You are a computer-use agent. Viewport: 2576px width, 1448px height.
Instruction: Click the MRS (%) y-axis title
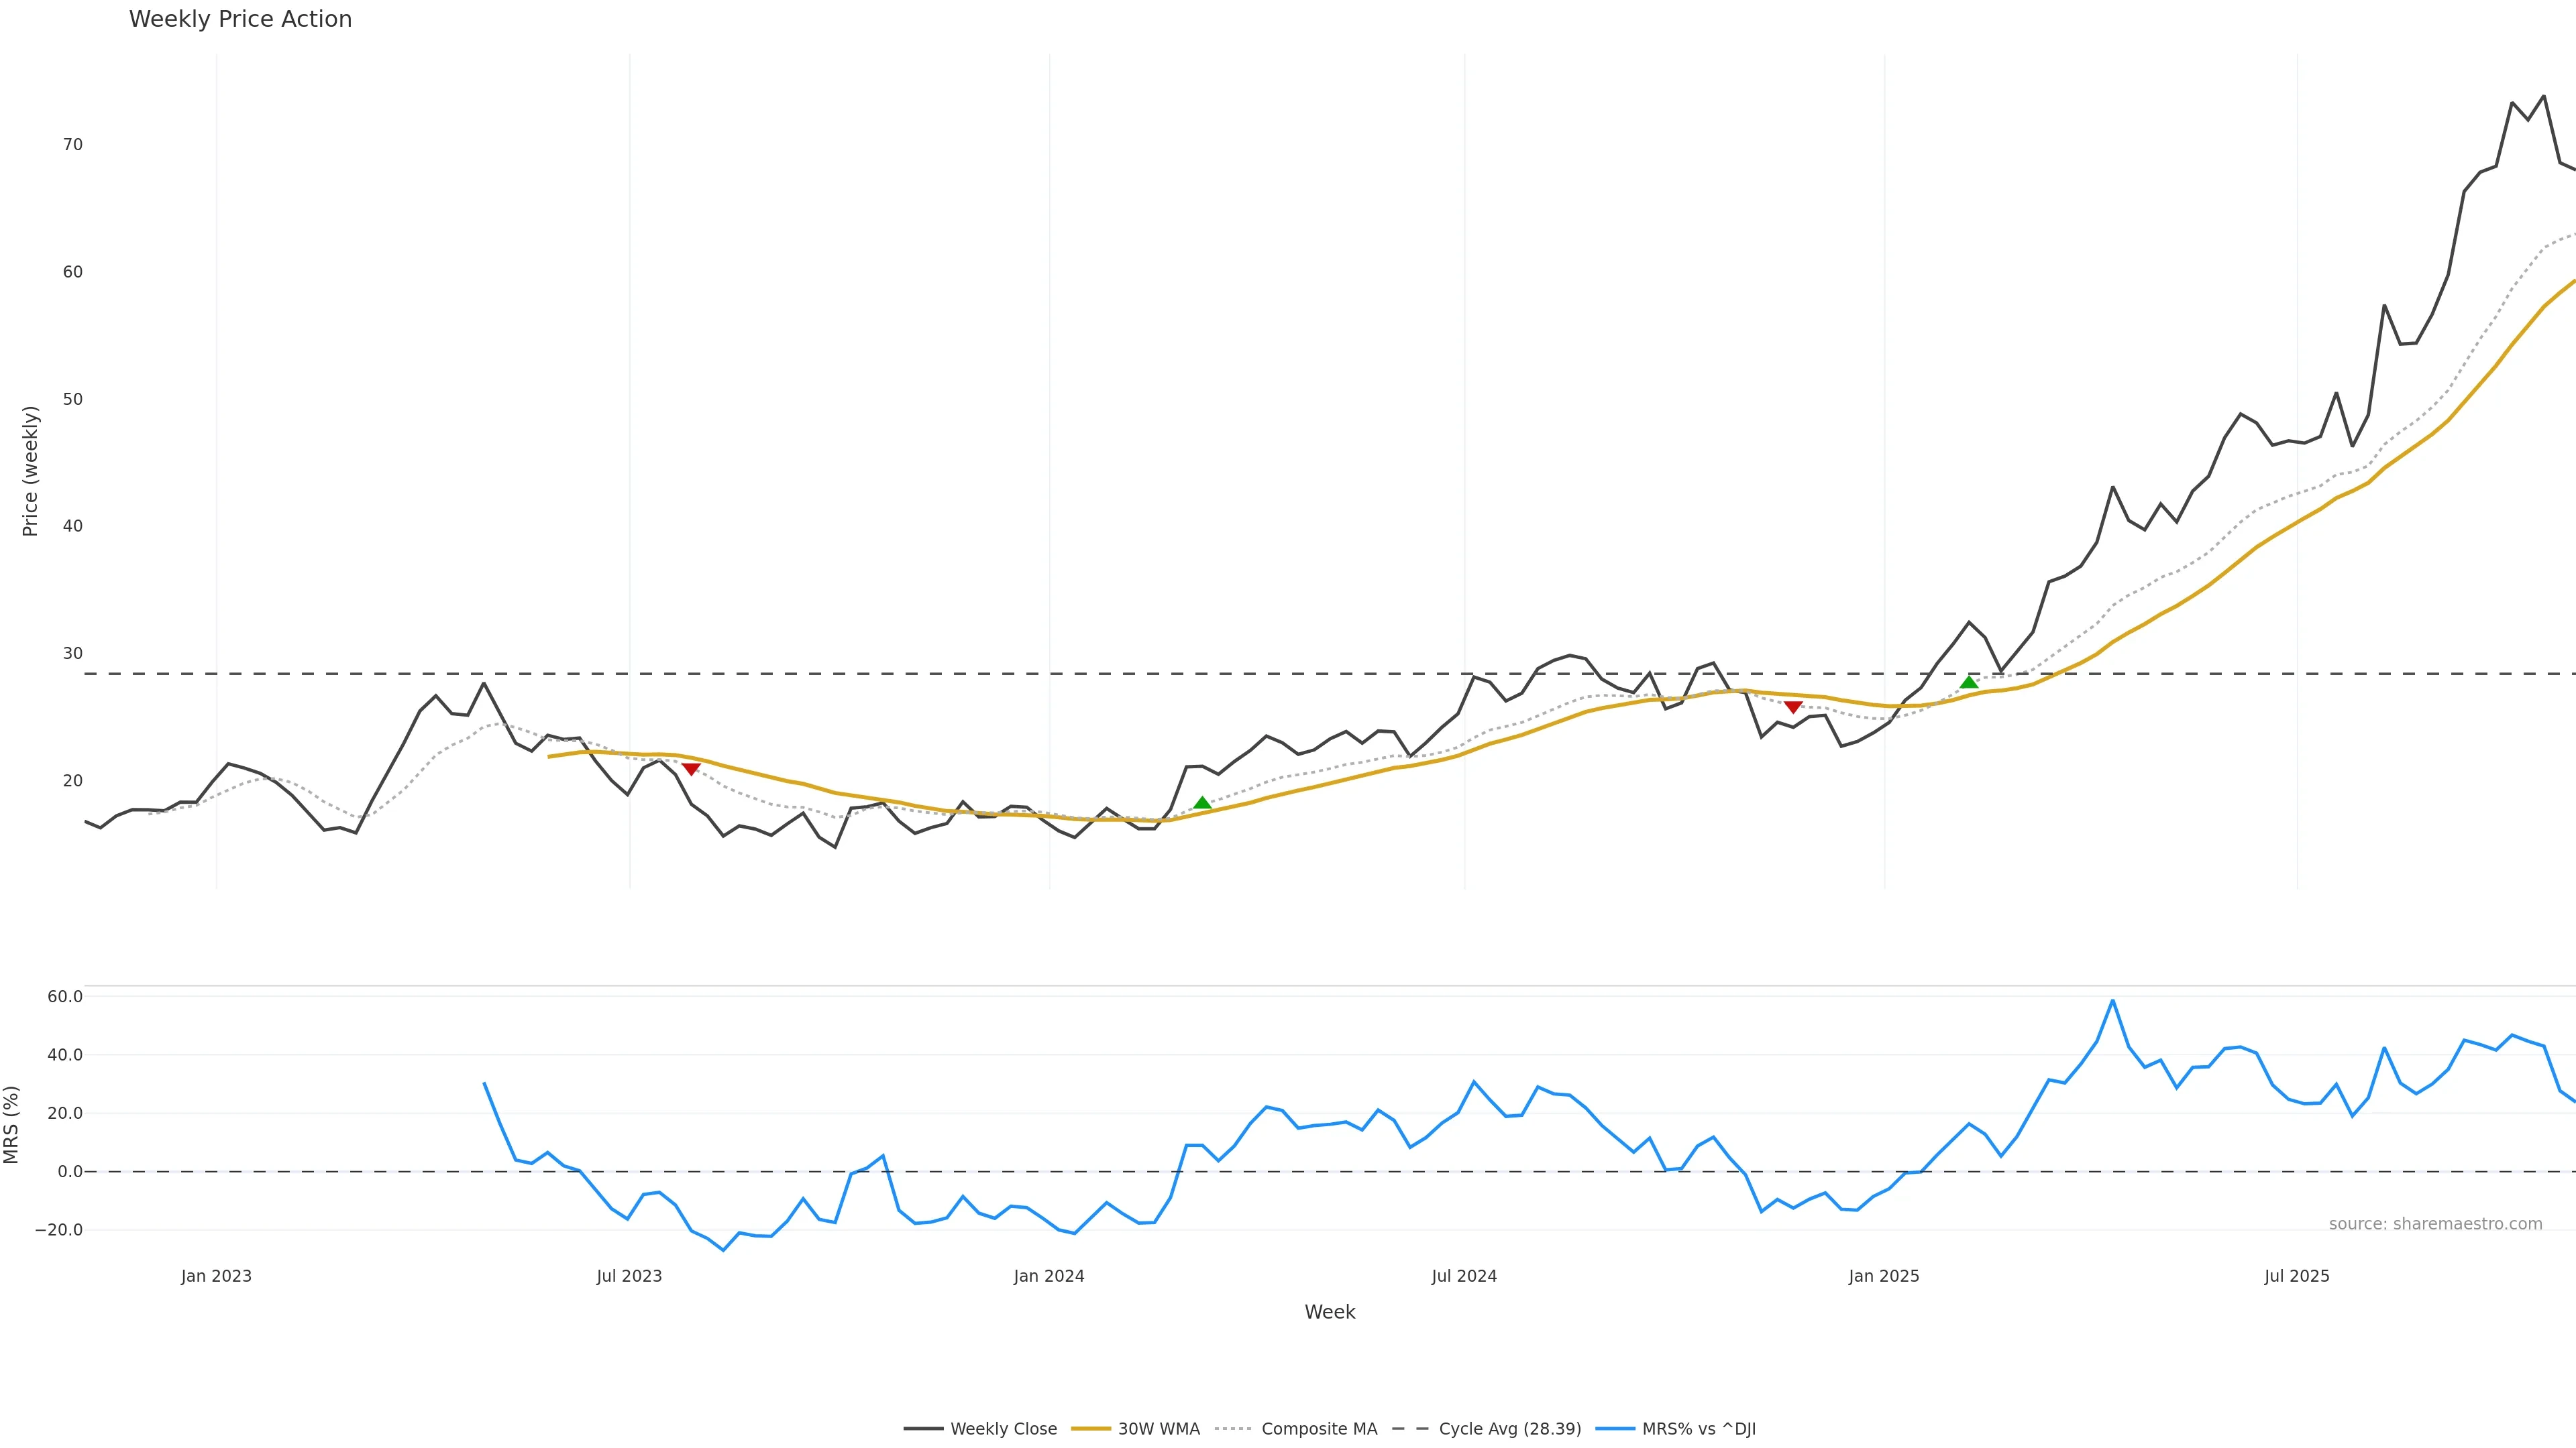[x=12, y=1124]
